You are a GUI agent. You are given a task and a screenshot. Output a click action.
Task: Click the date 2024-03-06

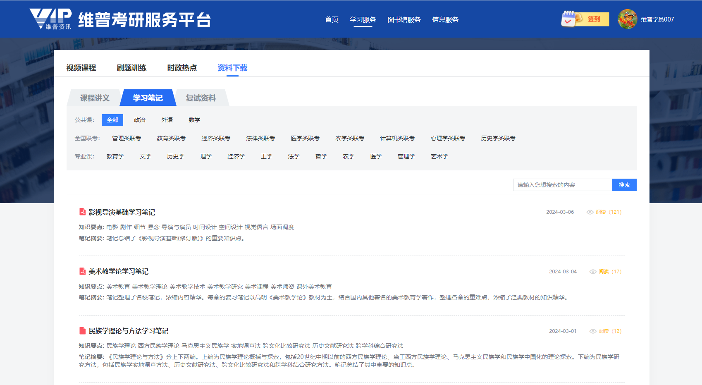pyautogui.click(x=560, y=212)
